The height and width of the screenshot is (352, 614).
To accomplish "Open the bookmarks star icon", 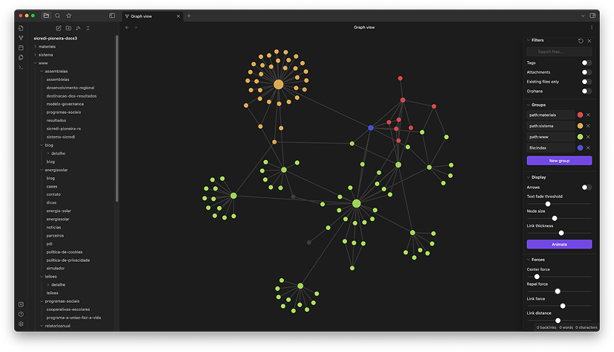I will tap(69, 15).
